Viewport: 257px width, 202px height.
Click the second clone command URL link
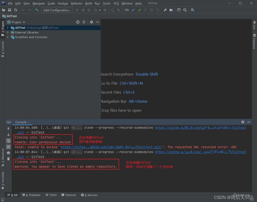pos(200,152)
